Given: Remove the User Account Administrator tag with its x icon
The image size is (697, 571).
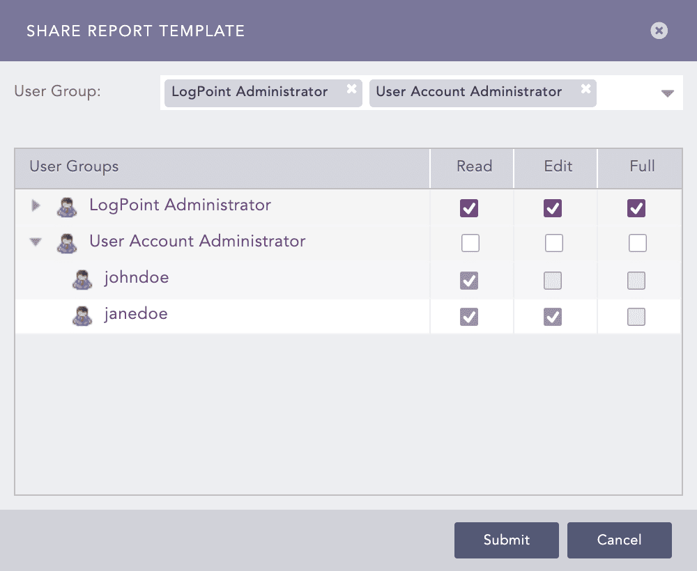Looking at the screenshot, I should tap(585, 88).
